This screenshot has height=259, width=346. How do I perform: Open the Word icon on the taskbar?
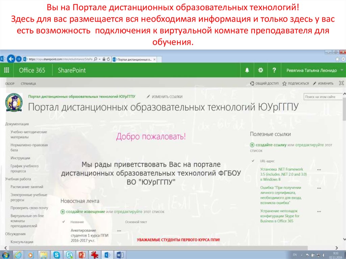(120, 255)
